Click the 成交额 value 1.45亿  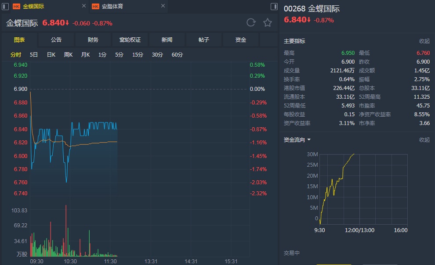[x=422, y=70]
